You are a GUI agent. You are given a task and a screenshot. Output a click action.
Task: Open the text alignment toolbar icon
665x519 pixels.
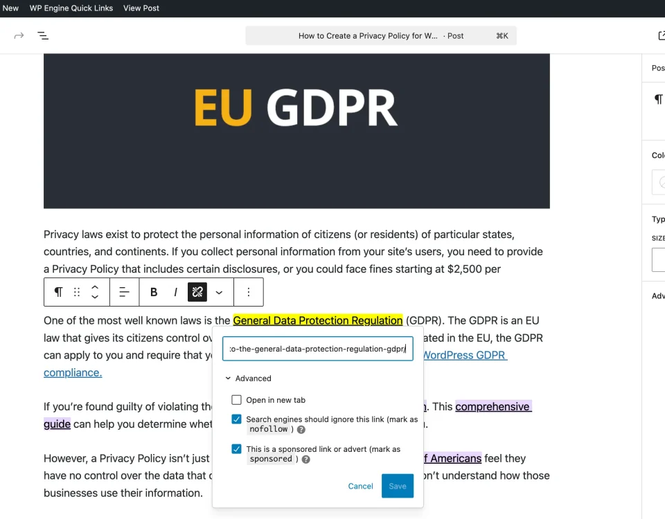[x=124, y=292]
